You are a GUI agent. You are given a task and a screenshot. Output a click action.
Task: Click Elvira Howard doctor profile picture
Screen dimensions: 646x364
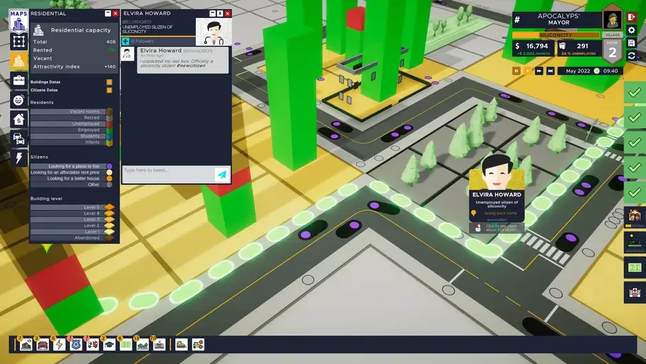(214, 32)
